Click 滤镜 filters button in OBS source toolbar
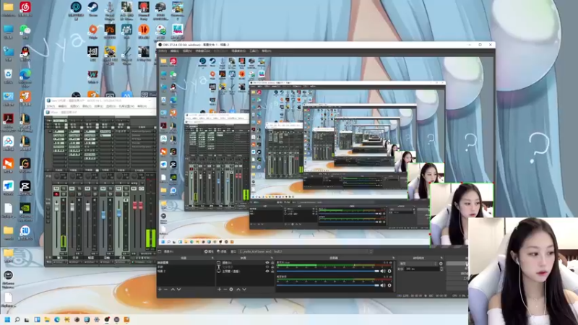Screen dimensions: 578x325 222,251
